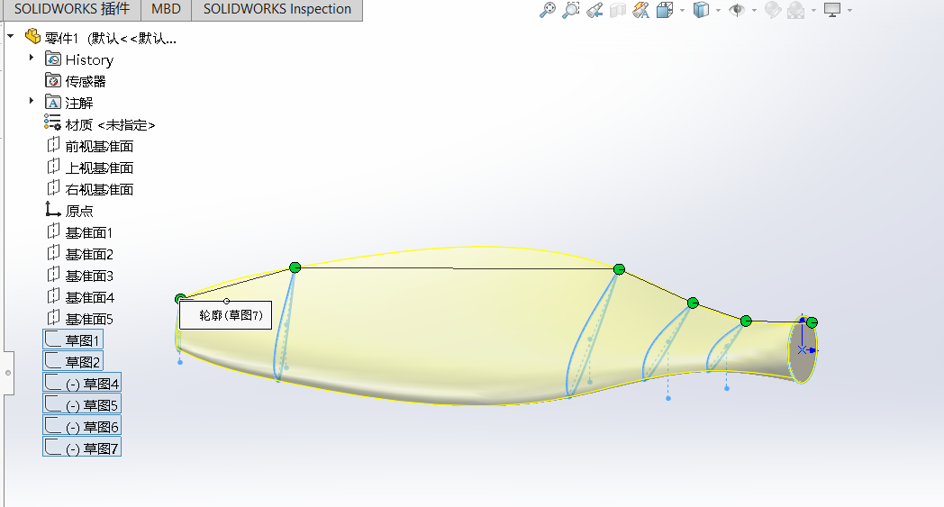Toggle the Hide/Show Items eye icon
This screenshot has height=507, width=944.
pyautogui.click(x=736, y=10)
